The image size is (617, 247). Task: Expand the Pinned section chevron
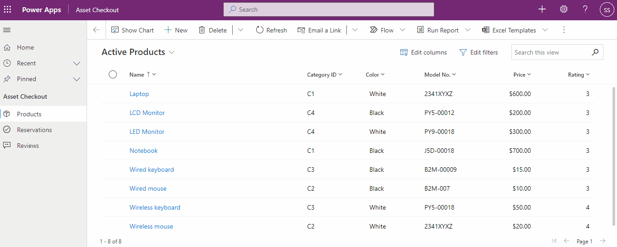pos(77,79)
